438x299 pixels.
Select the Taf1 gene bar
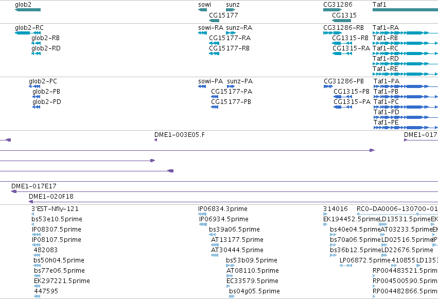pos(406,10)
